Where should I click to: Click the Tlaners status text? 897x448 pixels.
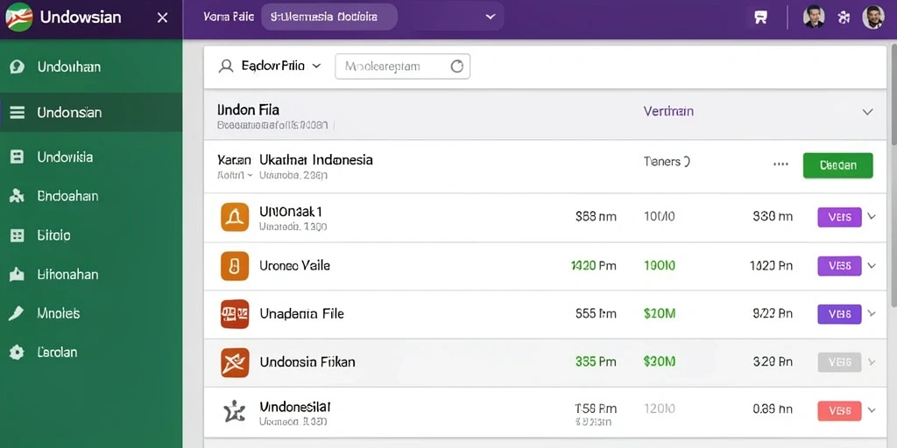click(667, 162)
